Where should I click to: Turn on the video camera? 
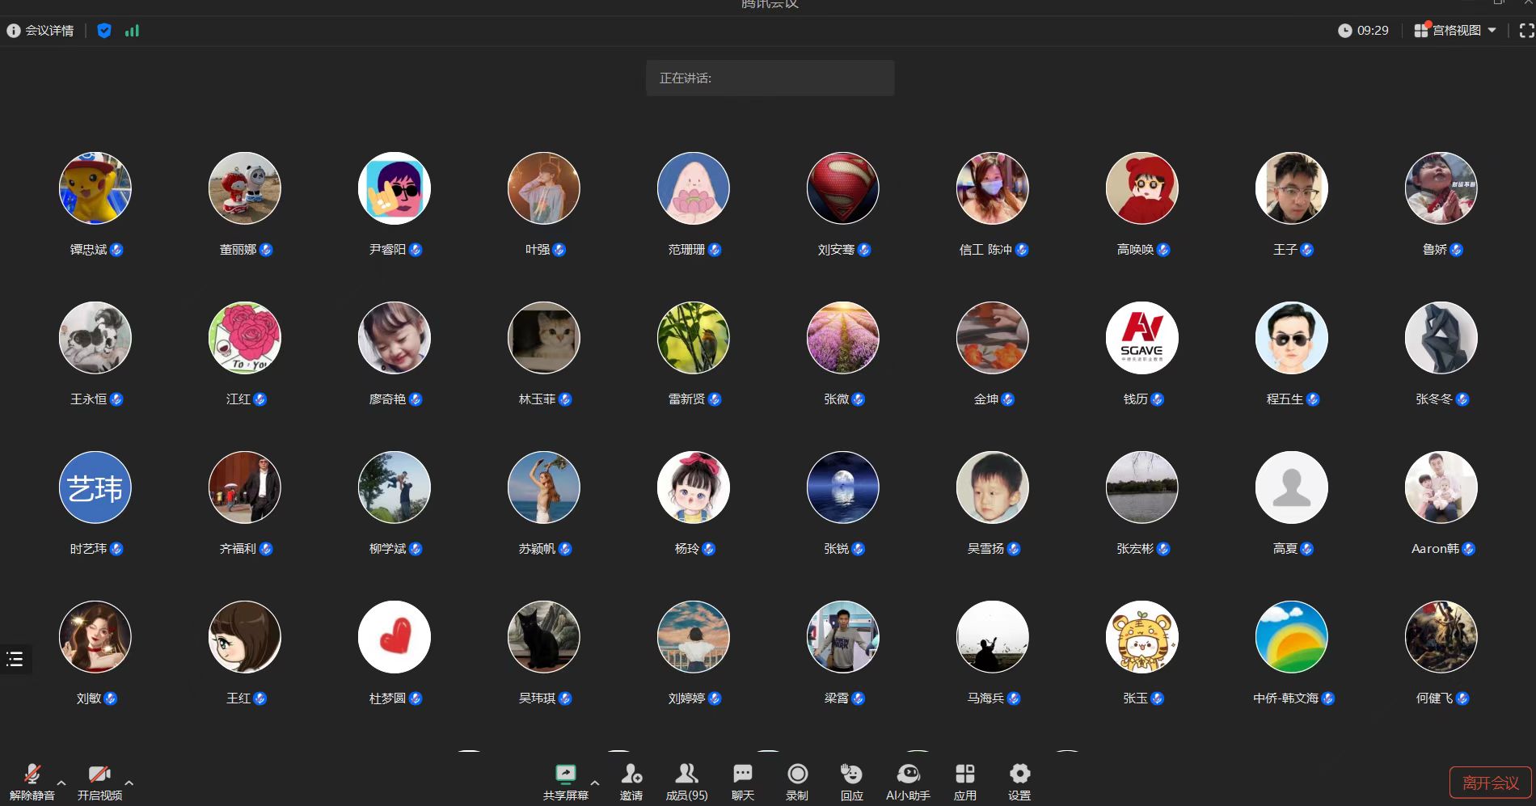99,774
